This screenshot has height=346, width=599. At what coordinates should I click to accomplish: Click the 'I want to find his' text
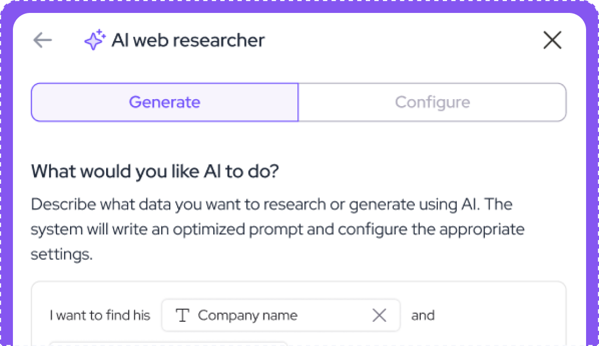tap(100, 315)
